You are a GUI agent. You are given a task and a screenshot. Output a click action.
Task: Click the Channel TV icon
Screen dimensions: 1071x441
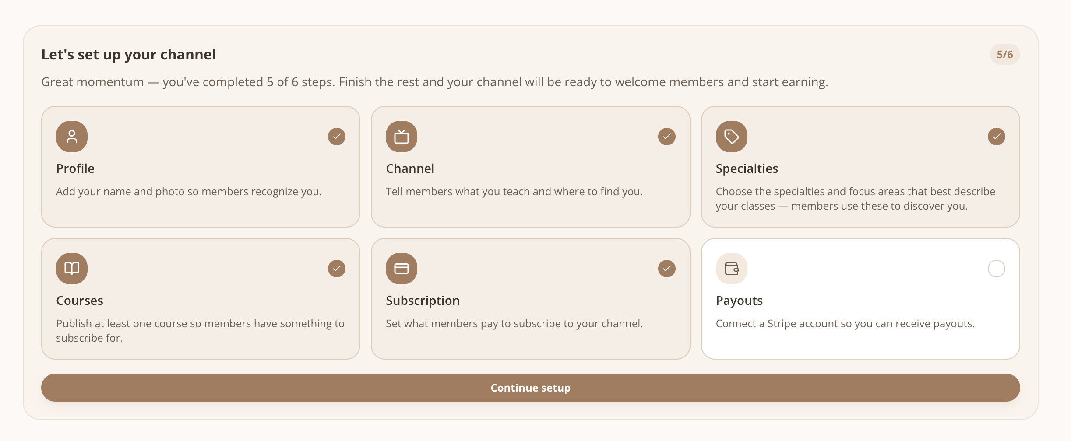402,136
